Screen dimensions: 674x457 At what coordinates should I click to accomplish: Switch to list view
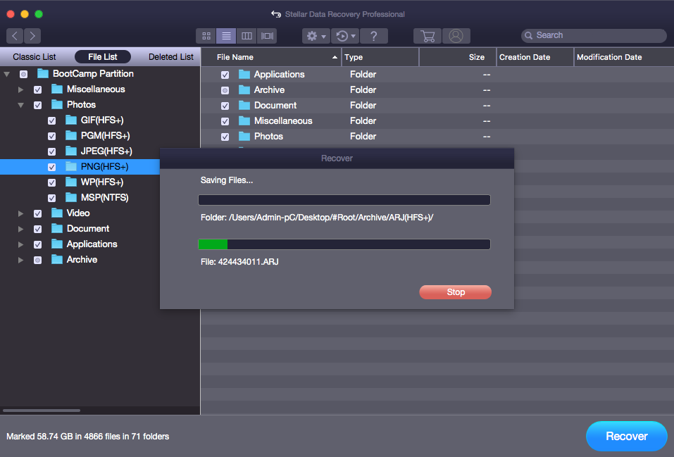[x=226, y=36]
